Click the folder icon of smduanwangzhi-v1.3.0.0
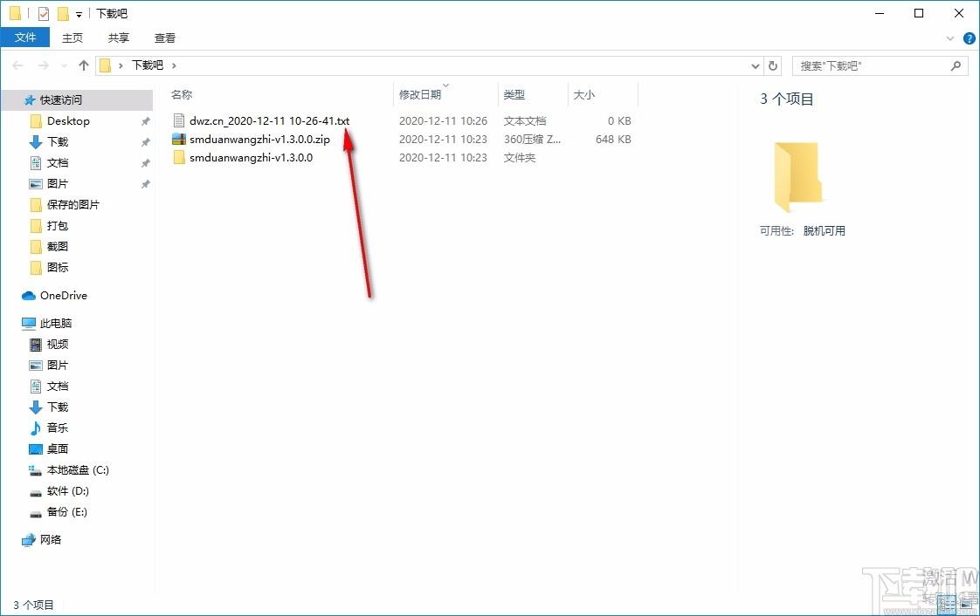The width and height of the screenshot is (980, 616). pyautogui.click(x=179, y=157)
